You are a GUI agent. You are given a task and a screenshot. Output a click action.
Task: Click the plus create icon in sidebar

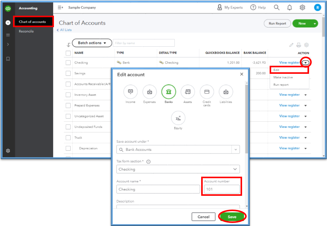pos(8,23)
